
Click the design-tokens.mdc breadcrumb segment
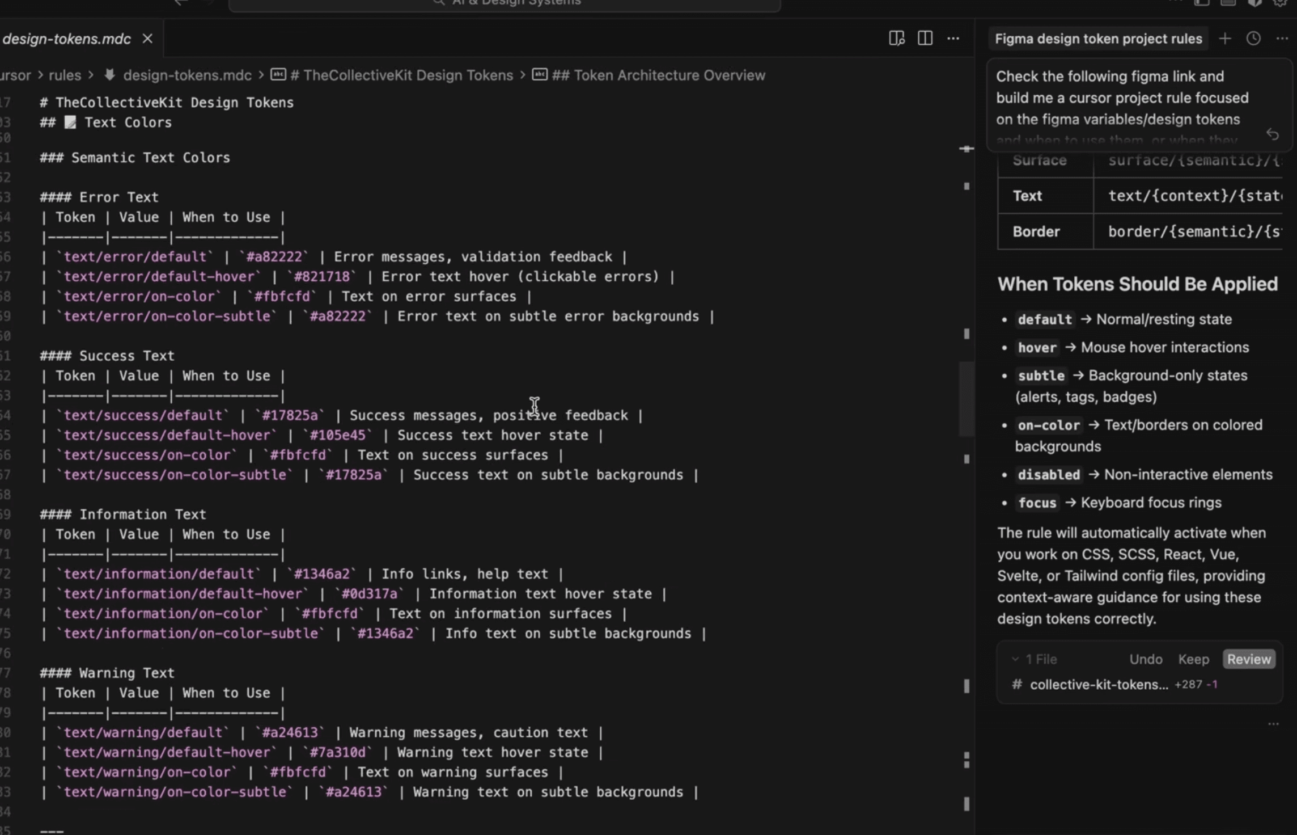(187, 75)
